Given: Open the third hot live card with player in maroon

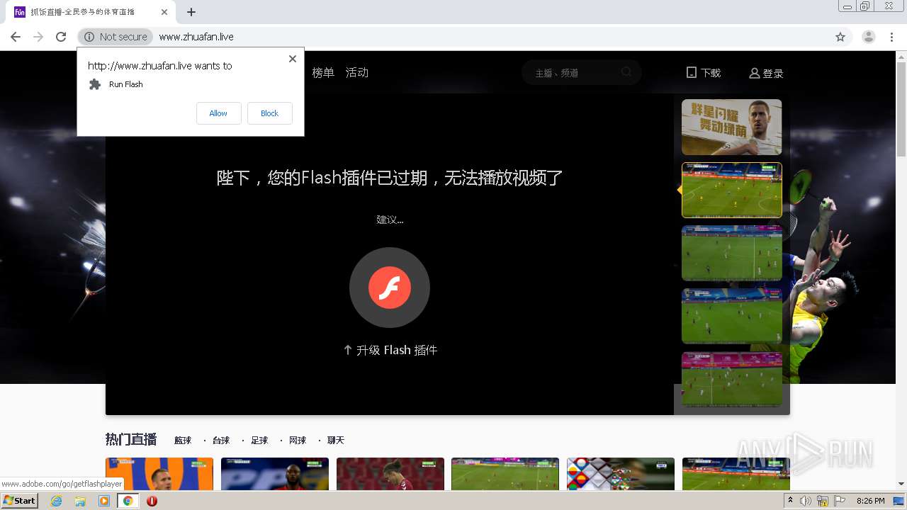Looking at the screenshot, I should 390,474.
